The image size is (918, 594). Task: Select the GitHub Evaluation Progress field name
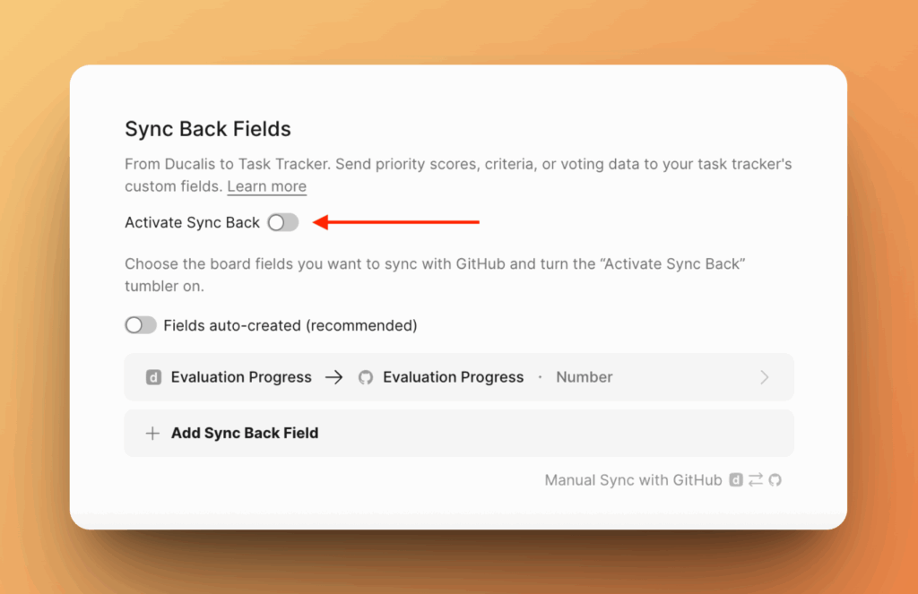coord(453,377)
